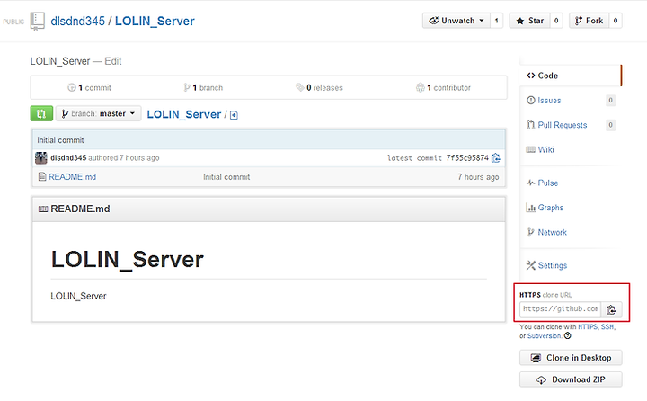Click the Graphs bar chart icon
647x401 pixels.
(531, 208)
